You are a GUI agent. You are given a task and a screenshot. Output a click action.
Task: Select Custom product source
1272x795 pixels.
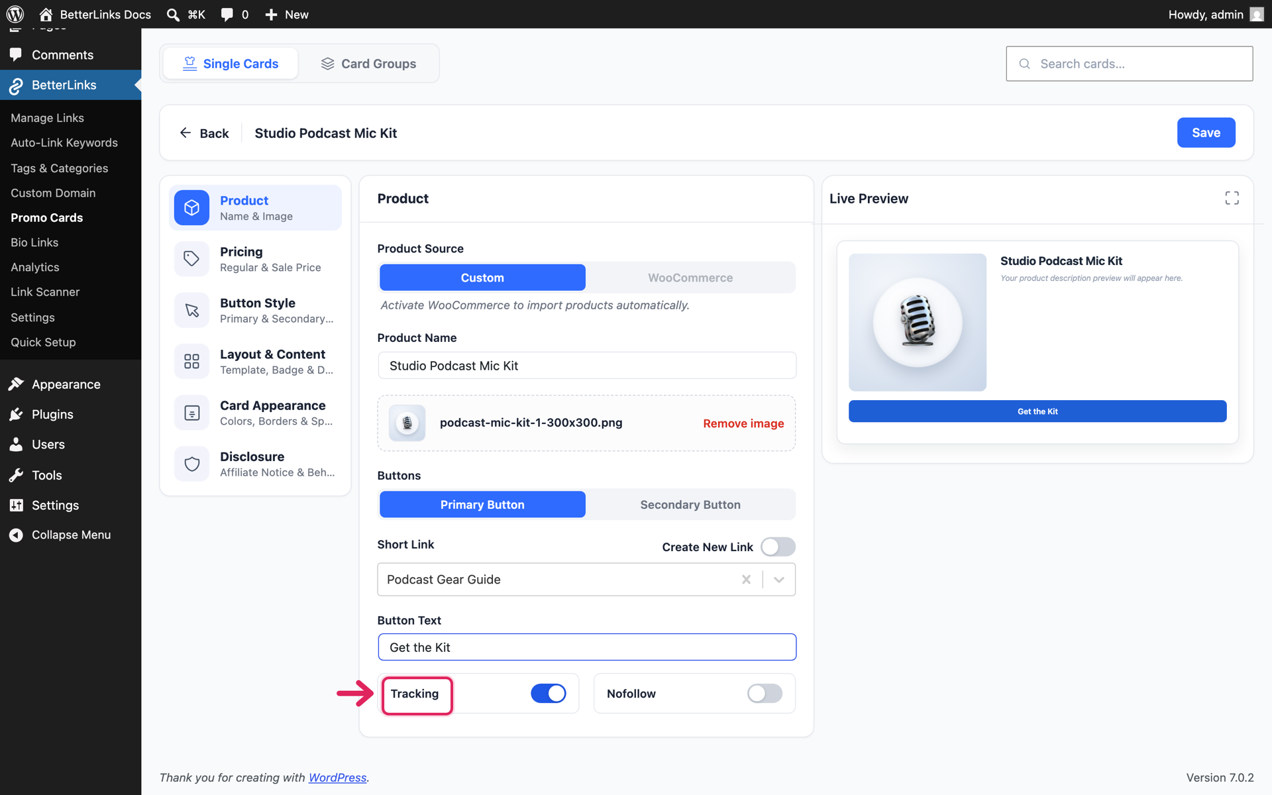pyautogui.click(x=482, y=278)
